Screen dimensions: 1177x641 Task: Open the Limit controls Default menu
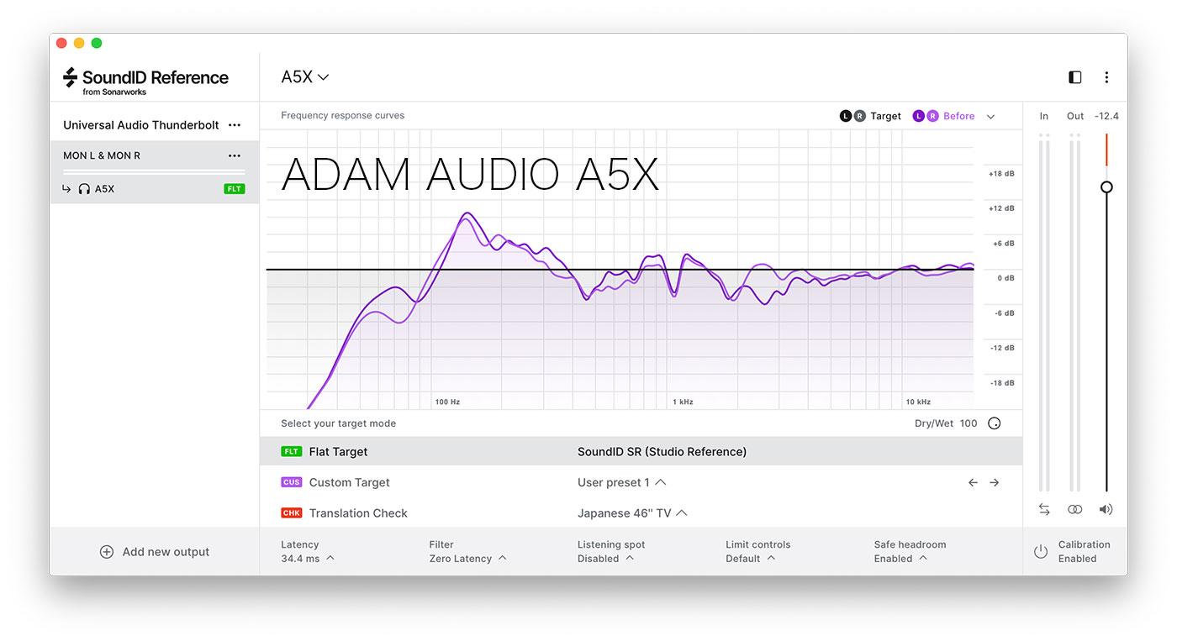[x=758, y=551]
